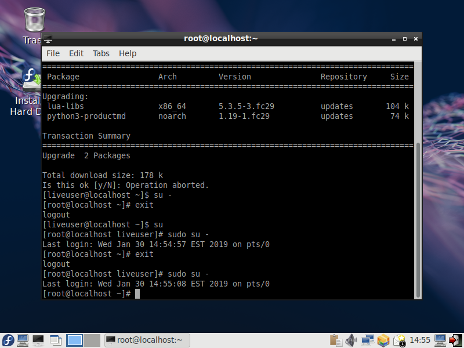
Task: Click the version 1.19-1.fc29 text
Action: pos(244,116)
